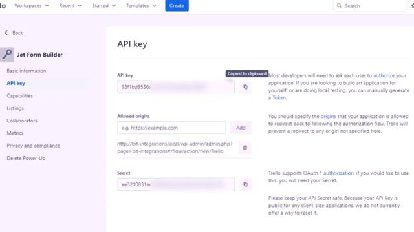The image size is (414, 232).
Task: Follow the OAuth authorization link
Action: (338, 173)
